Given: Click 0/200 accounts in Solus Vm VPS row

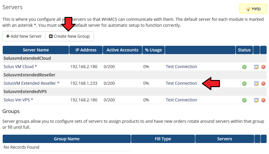Looking at the screenshot, I should 109,100.
